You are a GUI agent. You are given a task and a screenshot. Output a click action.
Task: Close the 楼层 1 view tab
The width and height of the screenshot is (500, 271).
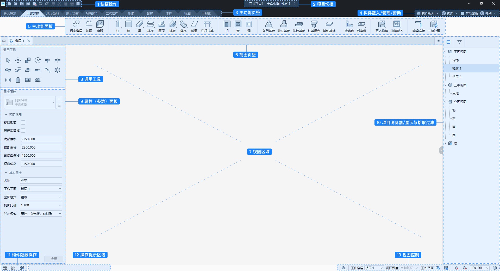(x=29, y=41)
